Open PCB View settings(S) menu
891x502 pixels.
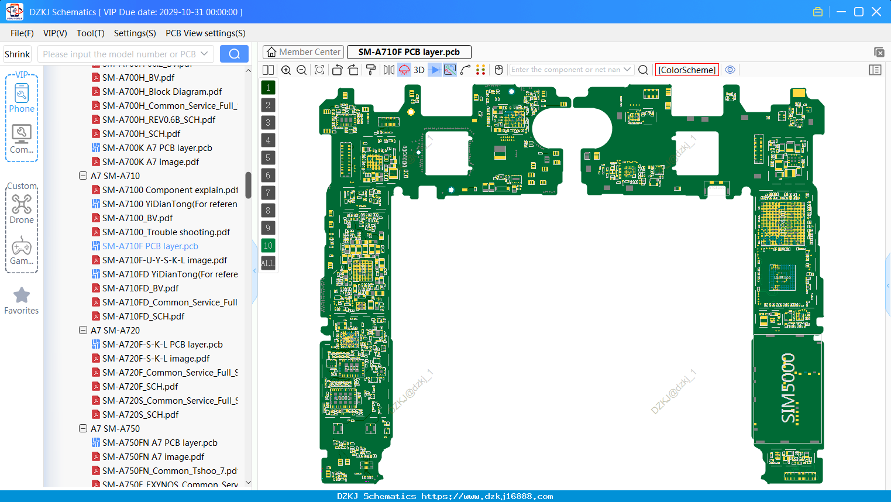(205, 33)
